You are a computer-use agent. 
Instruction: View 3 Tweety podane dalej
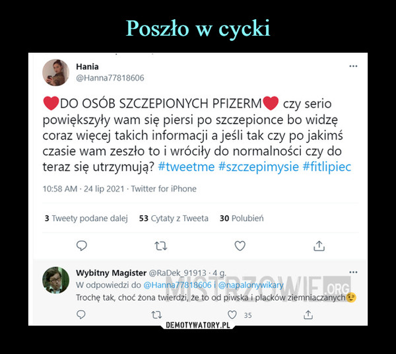pos(86,219)
